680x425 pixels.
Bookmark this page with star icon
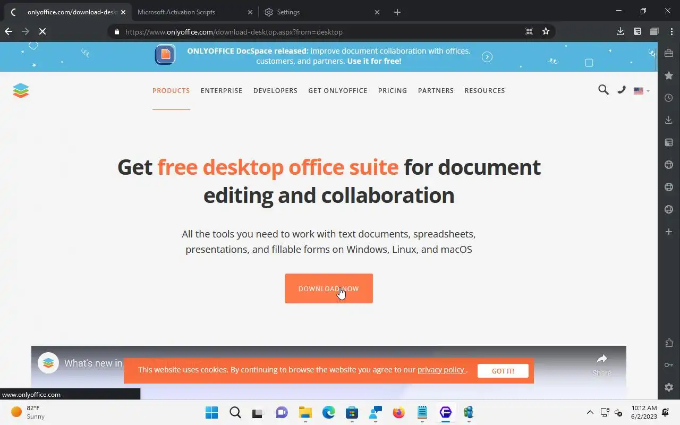(x=546, y=31)
